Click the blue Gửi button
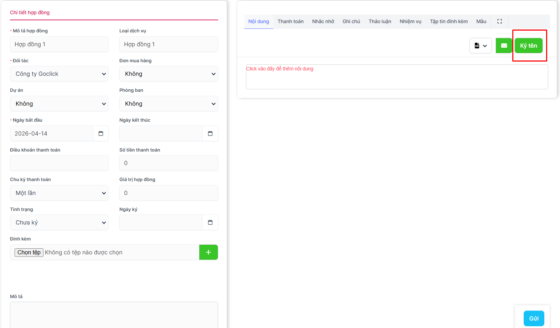 (534, 318)
